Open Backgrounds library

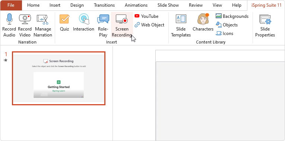(232, 16)
